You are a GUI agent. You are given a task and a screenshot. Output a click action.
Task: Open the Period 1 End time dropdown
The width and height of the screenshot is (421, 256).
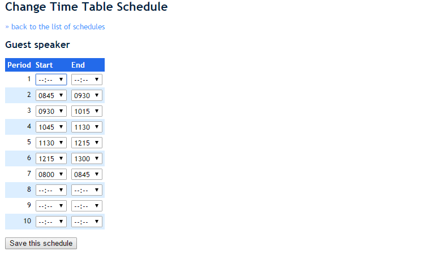click(87, 80)
